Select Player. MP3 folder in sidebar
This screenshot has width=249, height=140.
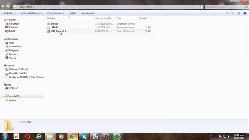(13, 96)
